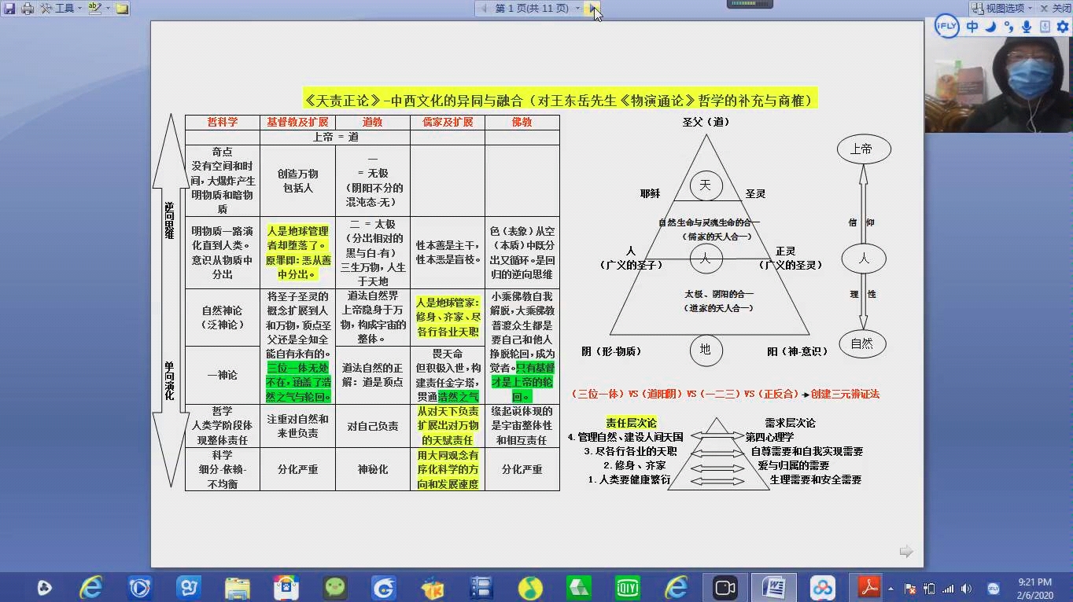Screen dimensions: 1073x602
Task: Click the 天 circle in the pyramid
Action: click(x=706, y=185)
